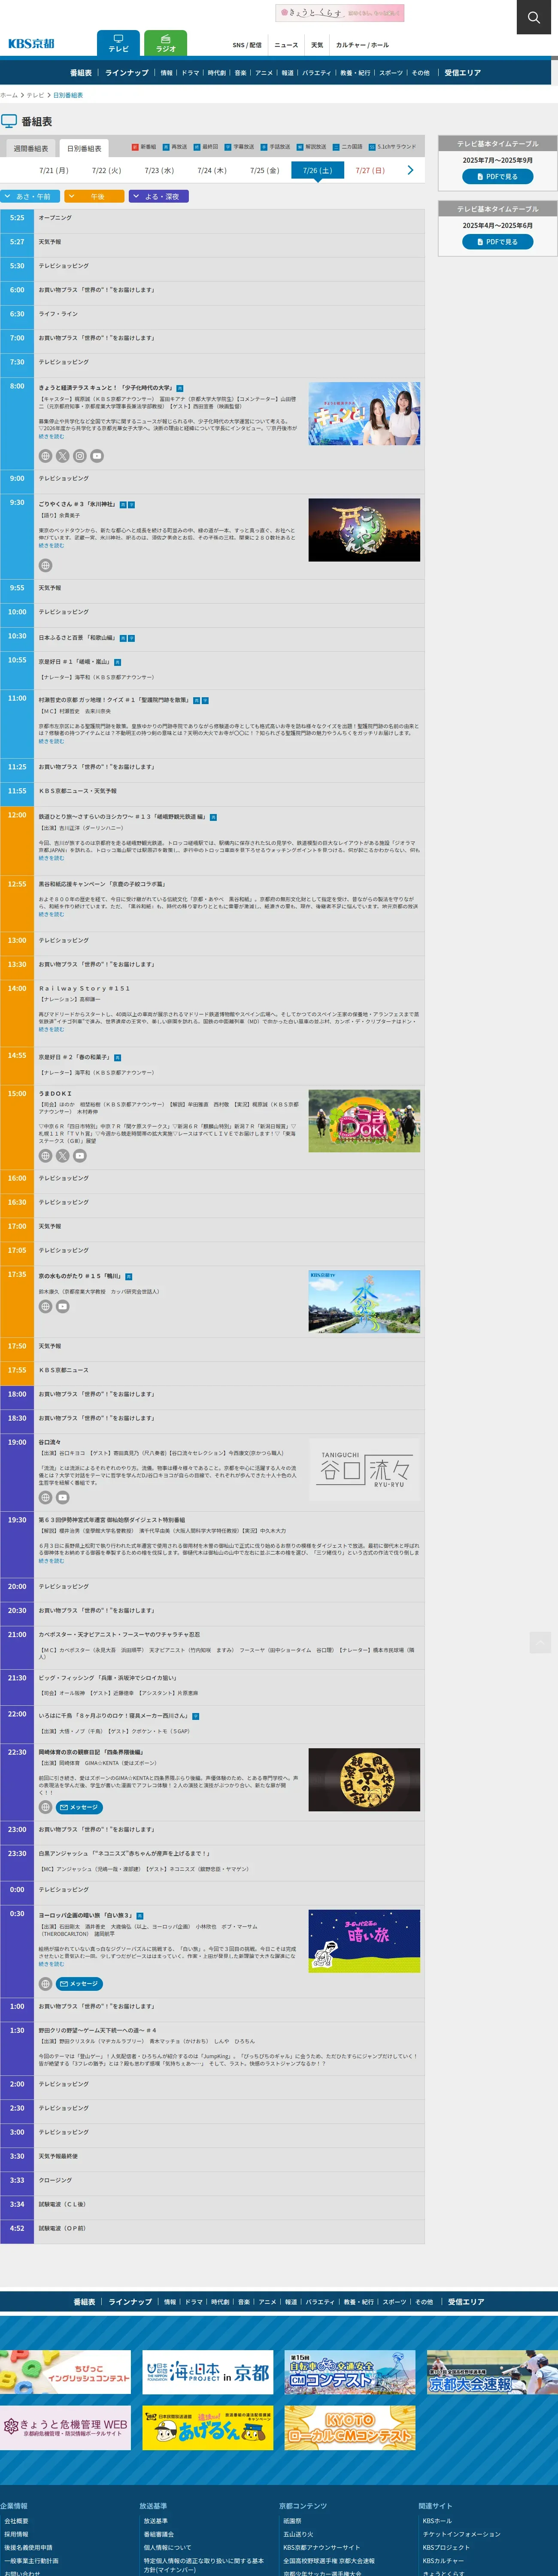Open ラインナップ in top navigation bar

point(127,73)
